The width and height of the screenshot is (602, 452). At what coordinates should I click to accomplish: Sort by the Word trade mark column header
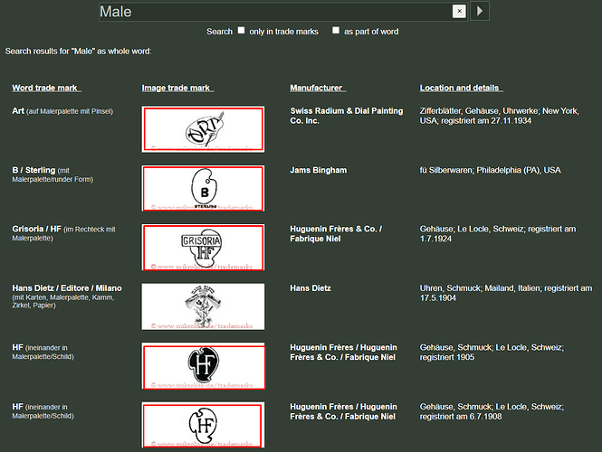(x=46, y=88)
